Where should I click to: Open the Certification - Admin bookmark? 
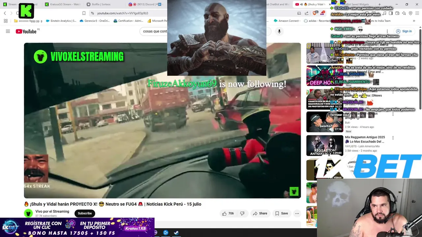128,21
